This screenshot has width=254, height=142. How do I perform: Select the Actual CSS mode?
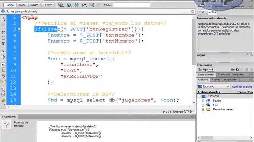point(213,12)
